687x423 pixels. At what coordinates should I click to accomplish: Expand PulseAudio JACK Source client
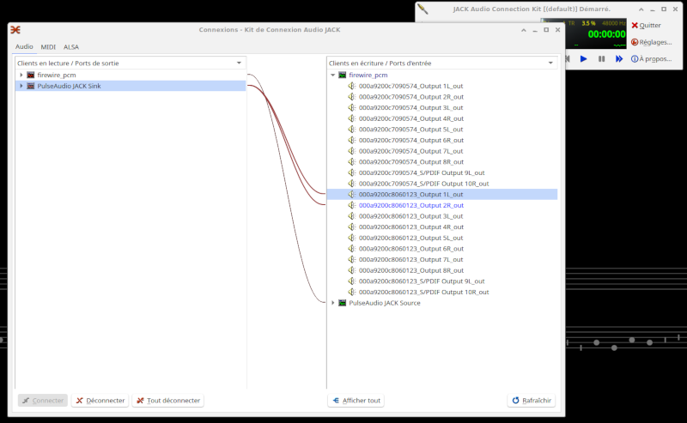[333, 303]
